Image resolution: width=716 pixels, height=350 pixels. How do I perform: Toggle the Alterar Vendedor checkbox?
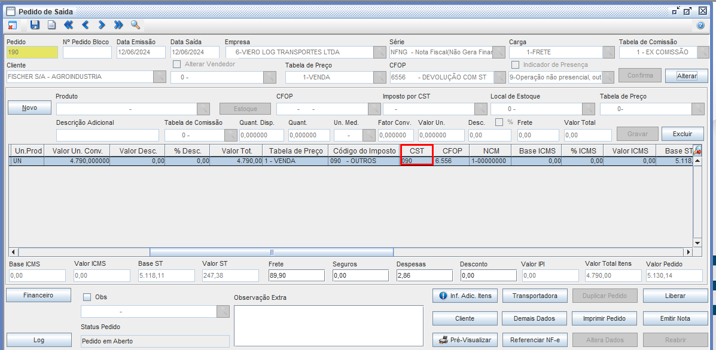(176, 65)
